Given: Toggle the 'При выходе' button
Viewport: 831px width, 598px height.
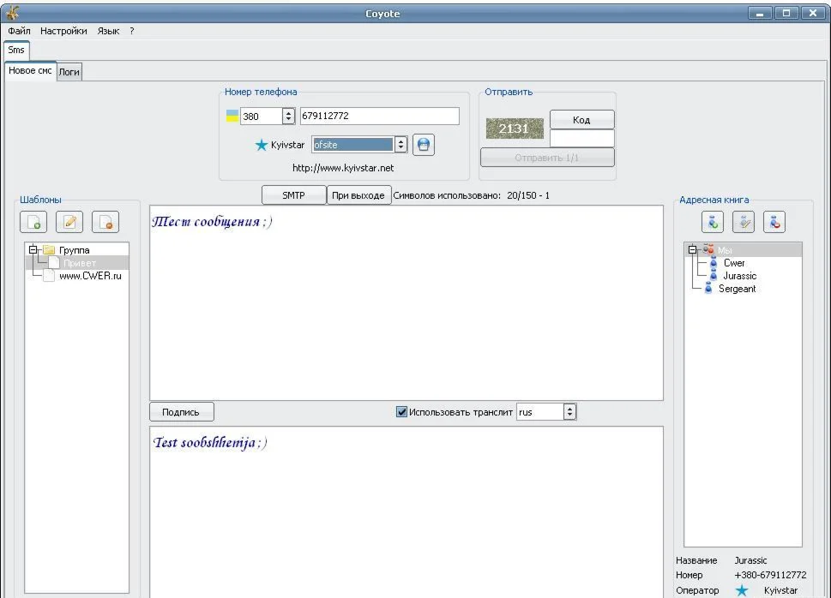Looking at the screenshot, I should tap(358, 195).
